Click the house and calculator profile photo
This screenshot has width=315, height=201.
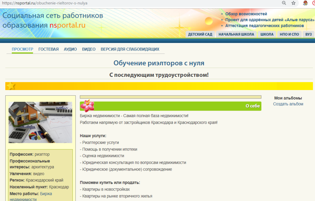pos(40,122)
